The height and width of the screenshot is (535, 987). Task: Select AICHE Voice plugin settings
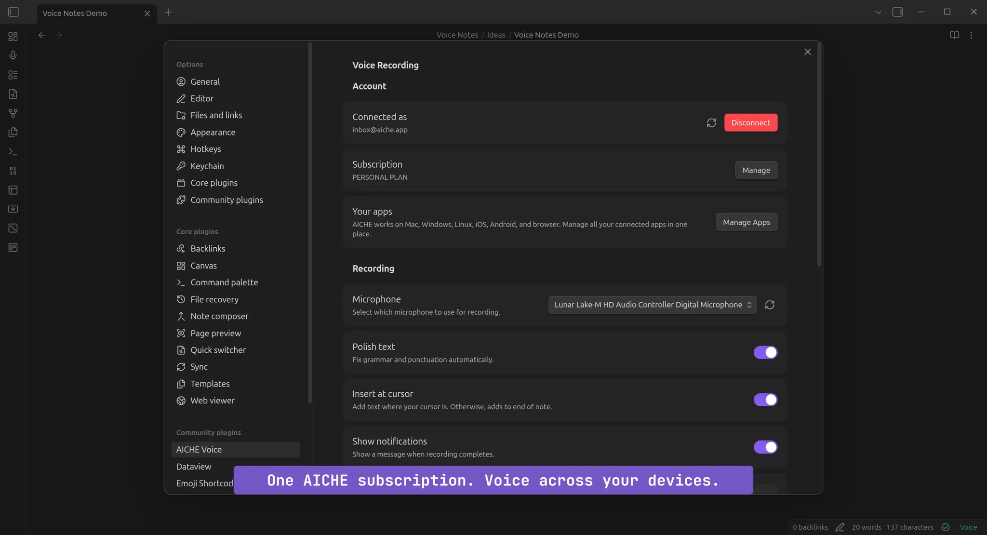tap(235, 450)
